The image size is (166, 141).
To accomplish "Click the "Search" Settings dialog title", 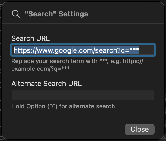I will 56,14.
